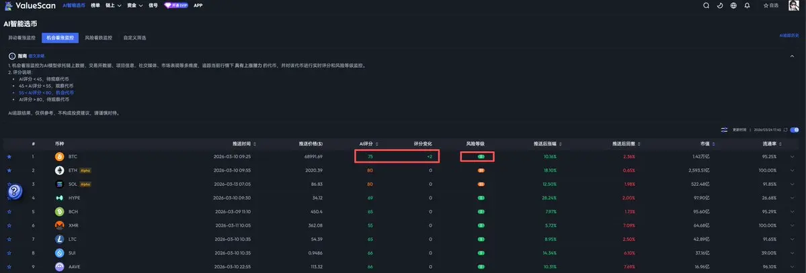This screenshot has width=806, height=273.
Task: Switch to 风险看跌监控 tab
Action: point(98,38)
